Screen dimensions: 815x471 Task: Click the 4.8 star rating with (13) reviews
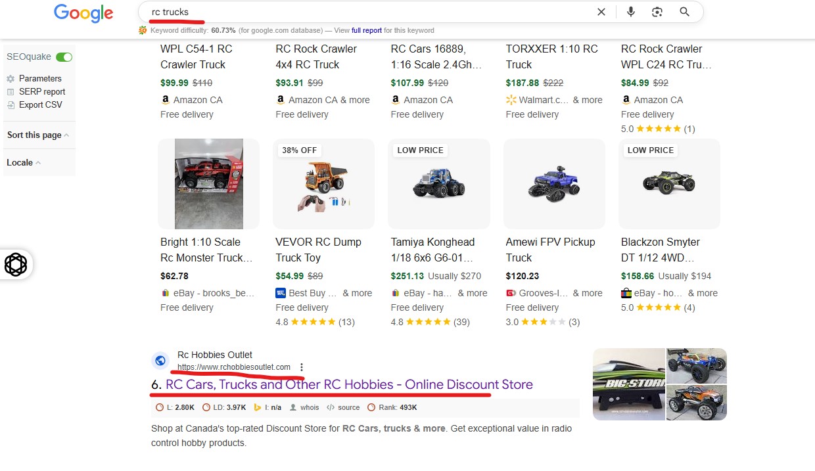(x=315, y=322)
